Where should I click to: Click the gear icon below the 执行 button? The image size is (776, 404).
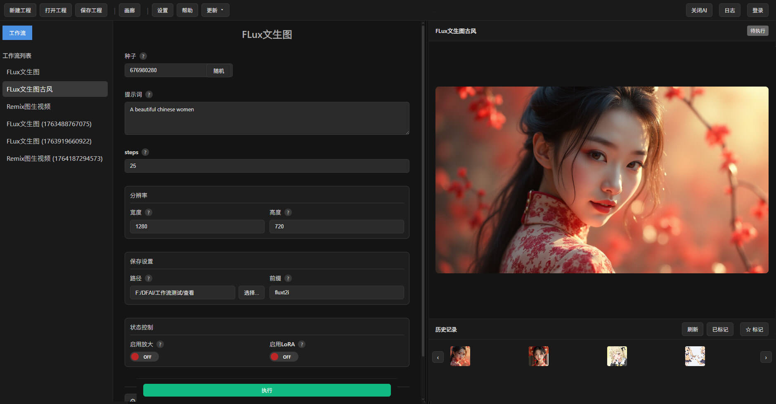(132, 400)
